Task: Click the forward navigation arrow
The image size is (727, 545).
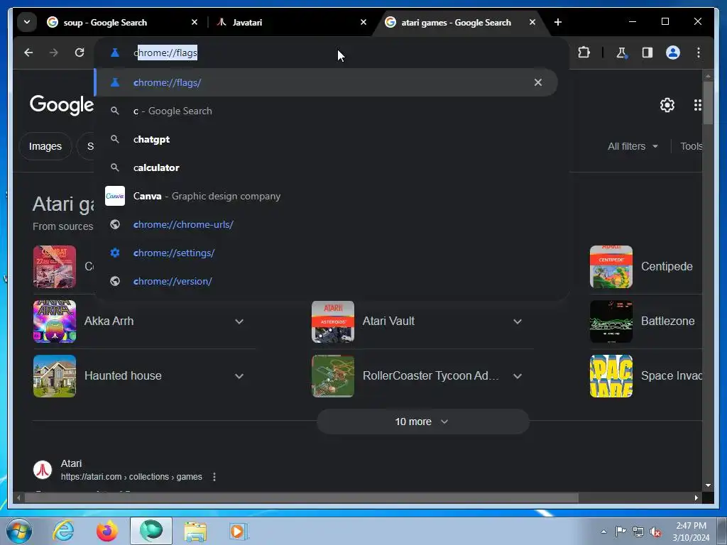Action: tap(54, 53)
